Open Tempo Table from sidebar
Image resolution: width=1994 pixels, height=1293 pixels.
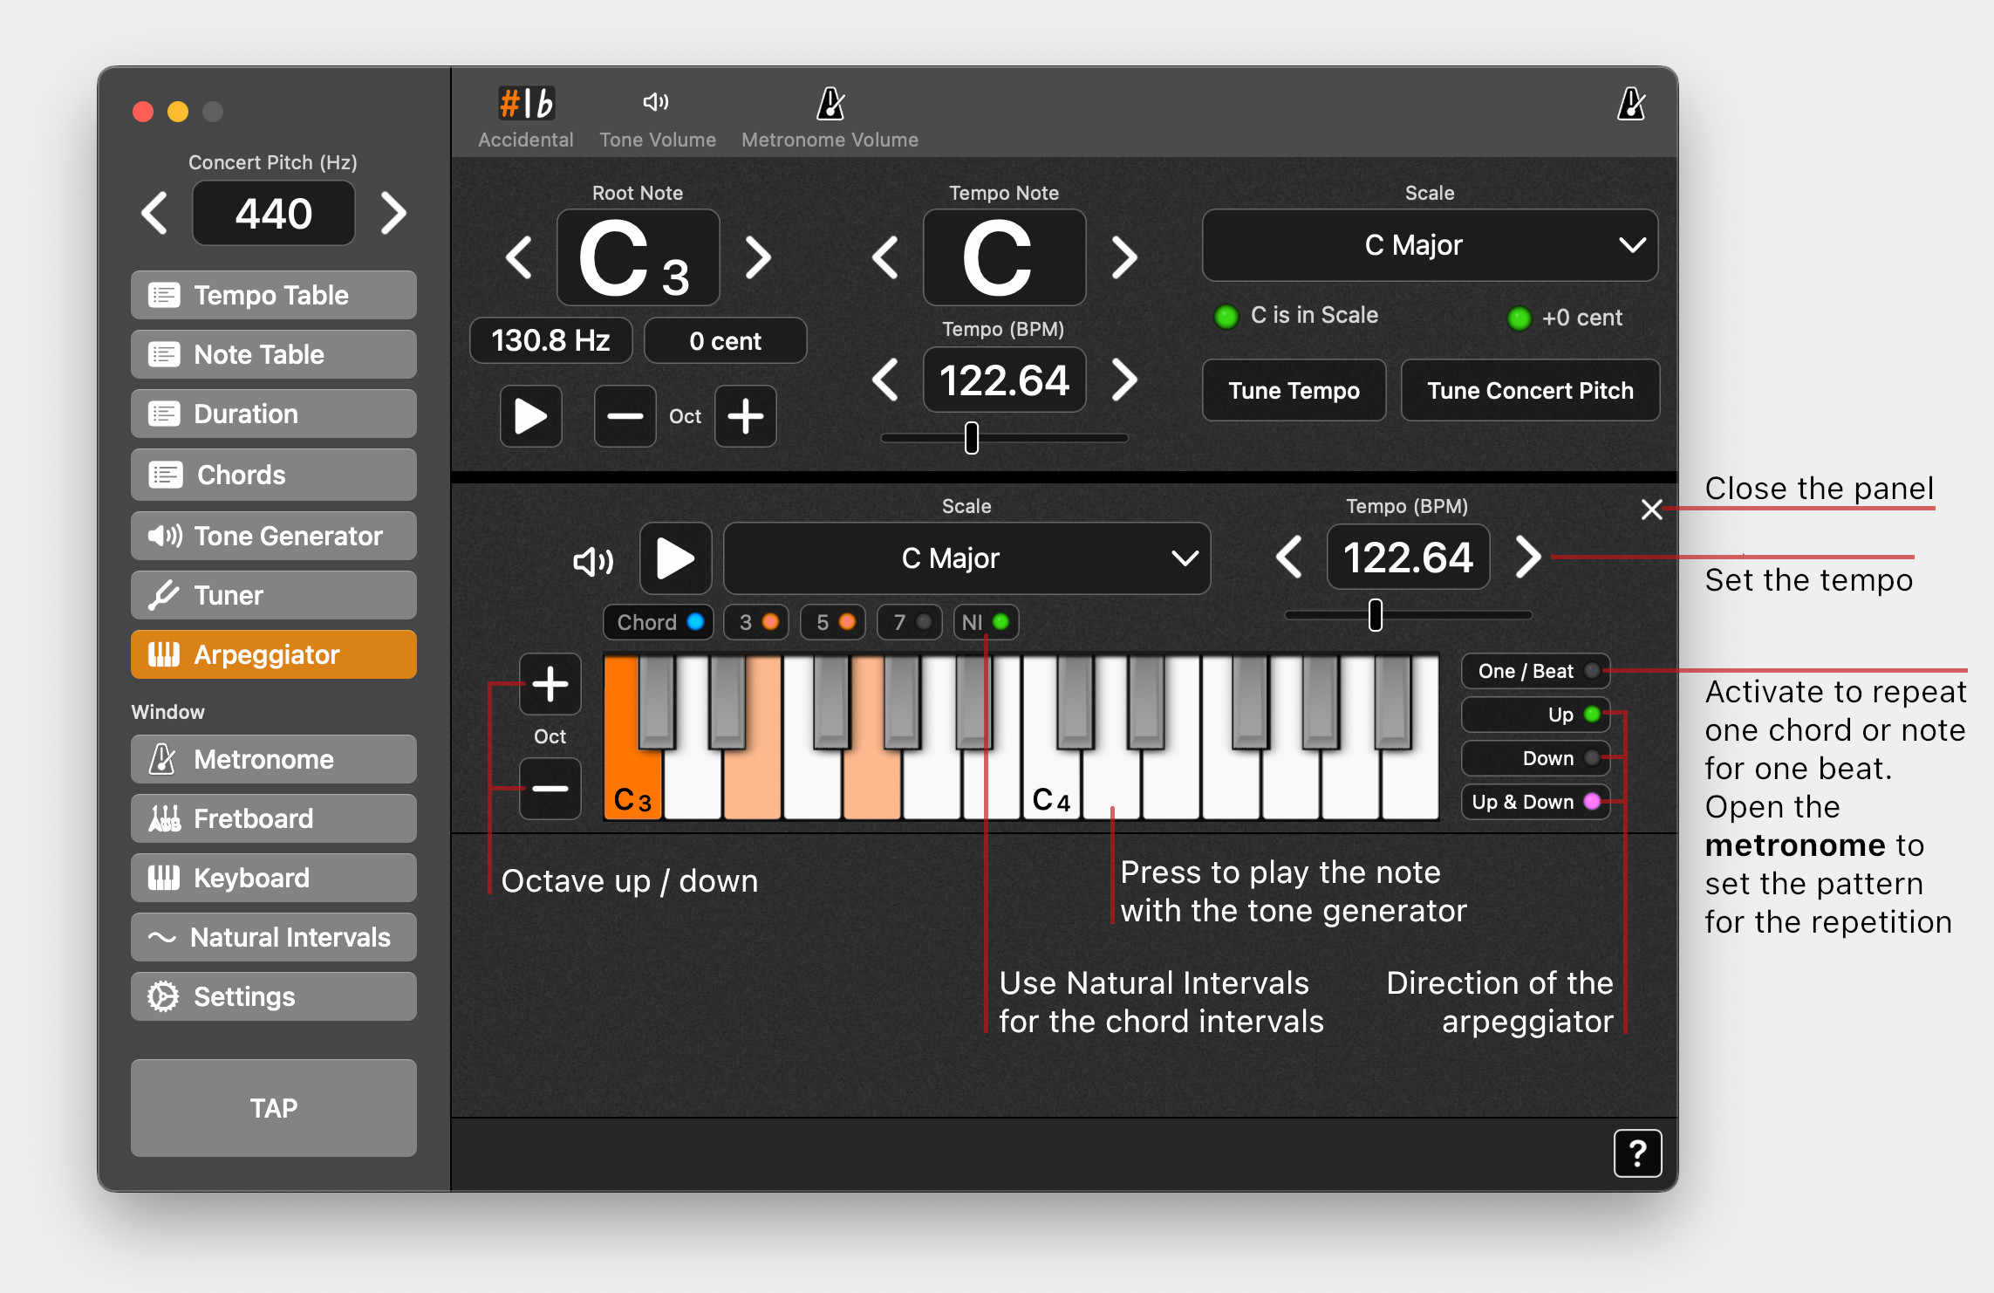click(x=274, y=295)
